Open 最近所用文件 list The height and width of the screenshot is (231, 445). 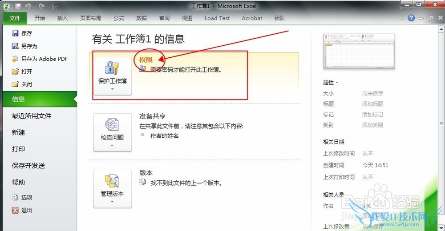click(x=32, y=115)
